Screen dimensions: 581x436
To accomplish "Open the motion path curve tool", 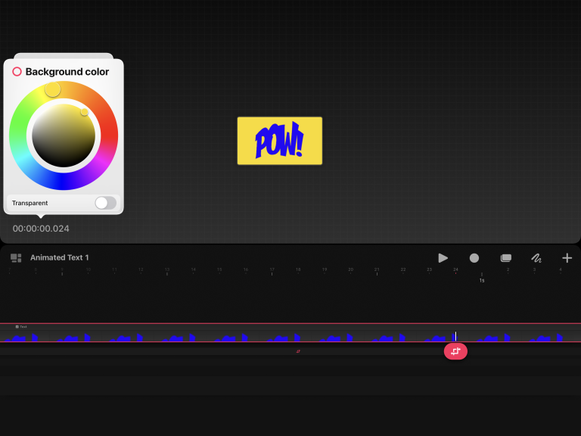I will click(536, 258).
